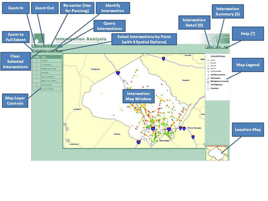Click the Location Map overview thumbnail
Screen dimensions: 268x201
click(217, 153)
